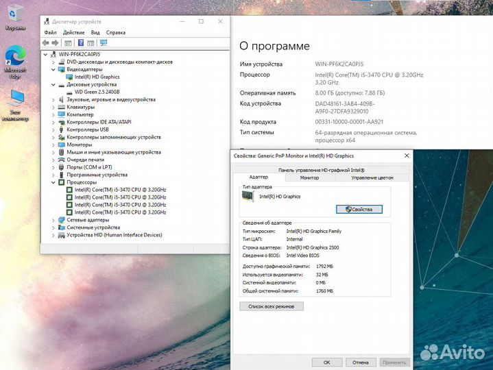Switch to the Управление цветом tab
The width and height of the screenshot is (493, 370).
pyautogui.click(x=372, y=177)
